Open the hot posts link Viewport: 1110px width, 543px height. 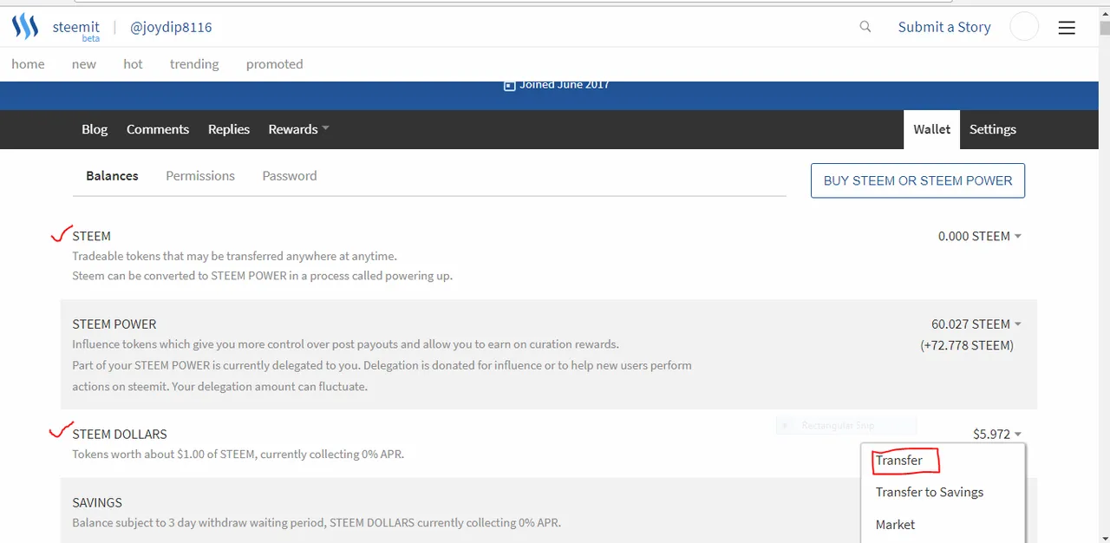[133, 63]
